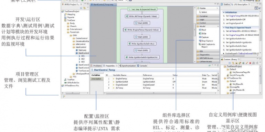Viewport: 265px width, 132px height.
Task: Open the Synchronization tab
Action: pyautogui.click(x=127, y=66)
